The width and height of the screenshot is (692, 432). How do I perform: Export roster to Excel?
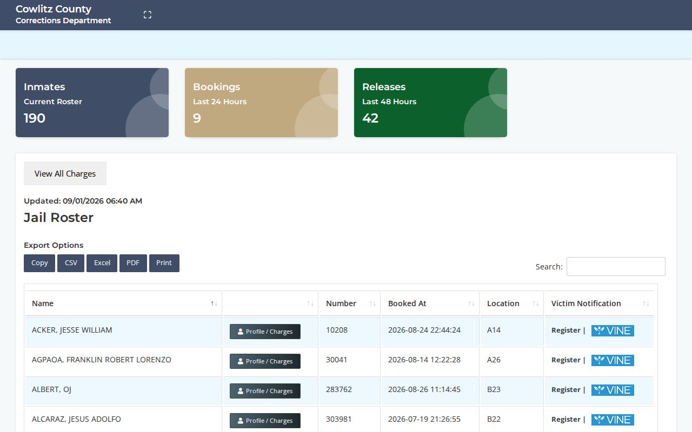pos(102,263)
